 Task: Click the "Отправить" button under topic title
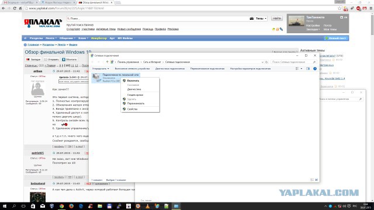click(51, 60)
